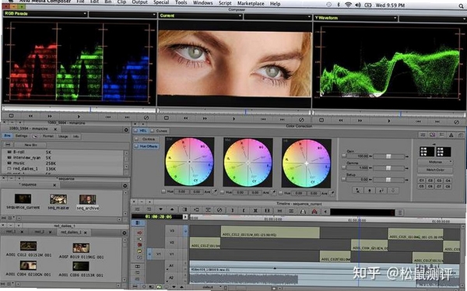The width and height of the screenshot is (467, 291).
Task: Open the Tools menu
Action: pos(181,2)
